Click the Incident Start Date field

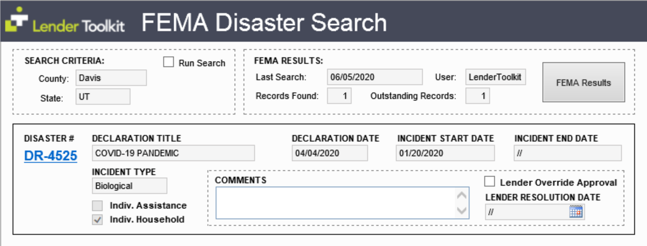coord(445,153)
